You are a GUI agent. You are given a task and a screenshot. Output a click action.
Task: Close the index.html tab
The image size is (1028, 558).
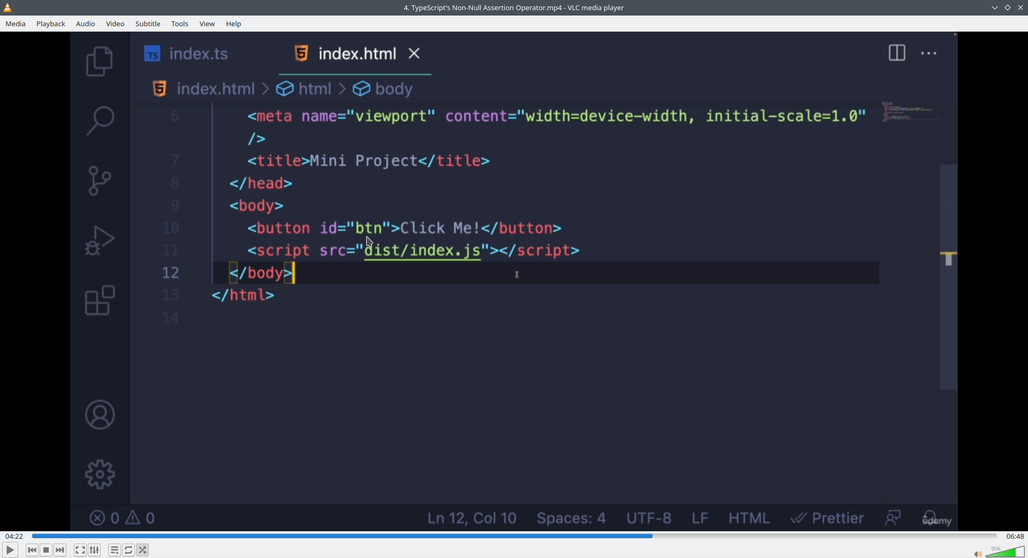pyautogui.click(x=414, y=54)
